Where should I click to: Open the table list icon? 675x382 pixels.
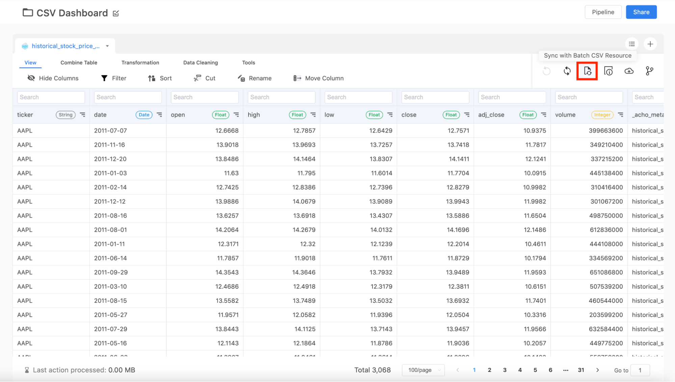pos(632,44)
